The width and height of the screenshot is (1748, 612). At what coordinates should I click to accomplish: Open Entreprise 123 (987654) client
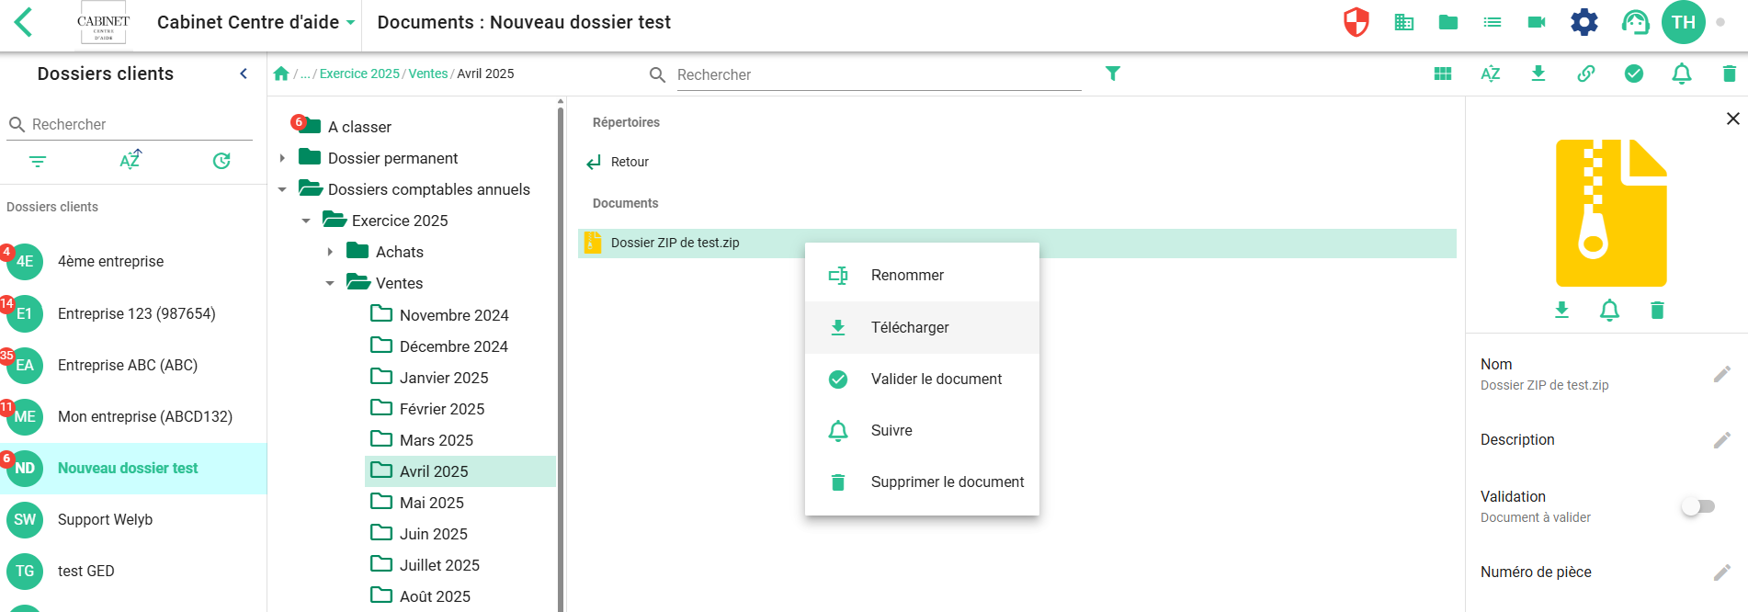tap(133, 313)
